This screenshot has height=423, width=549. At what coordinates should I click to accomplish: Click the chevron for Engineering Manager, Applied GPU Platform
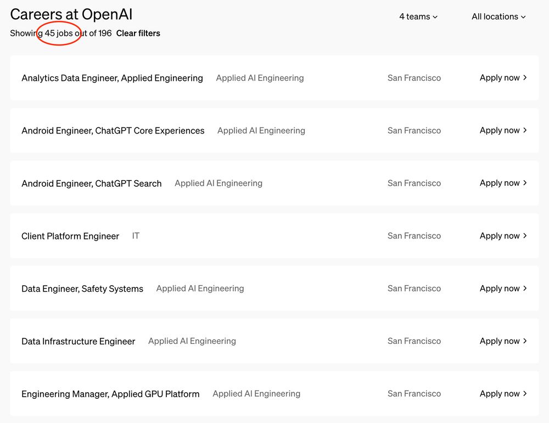tap(525, 394)
